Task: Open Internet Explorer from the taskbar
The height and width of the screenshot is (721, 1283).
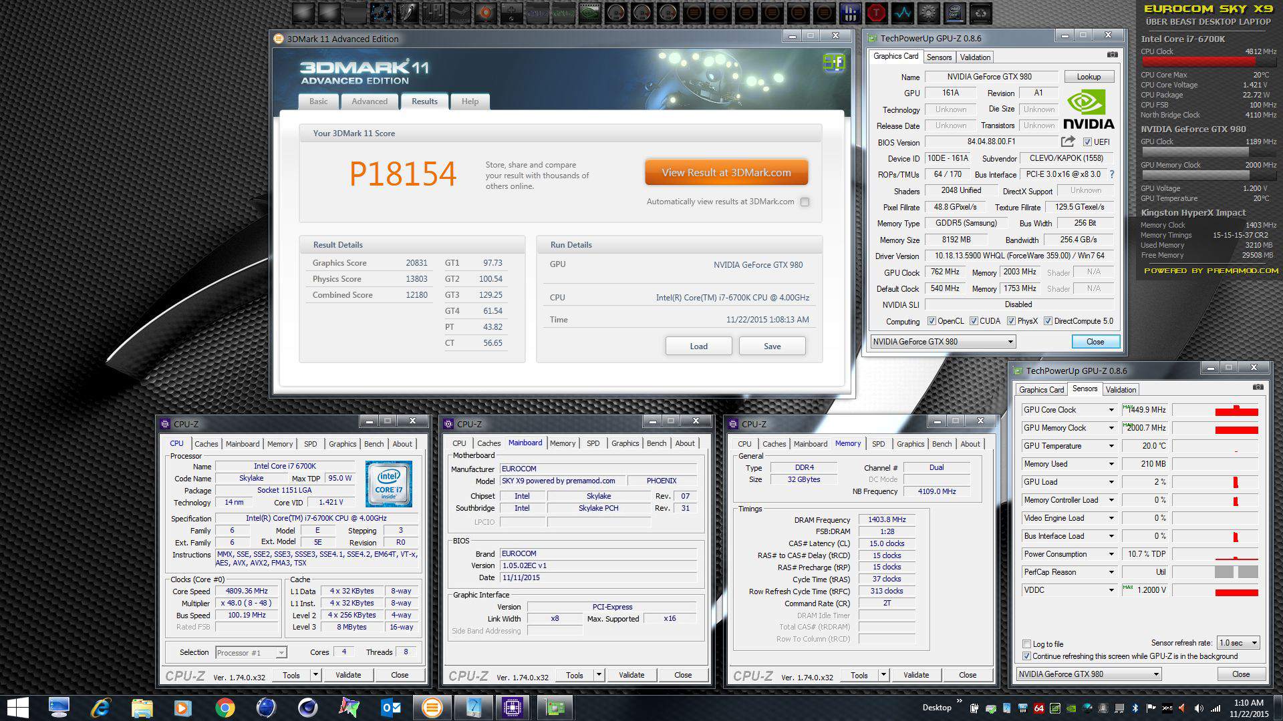Action: tap(101, 708)
